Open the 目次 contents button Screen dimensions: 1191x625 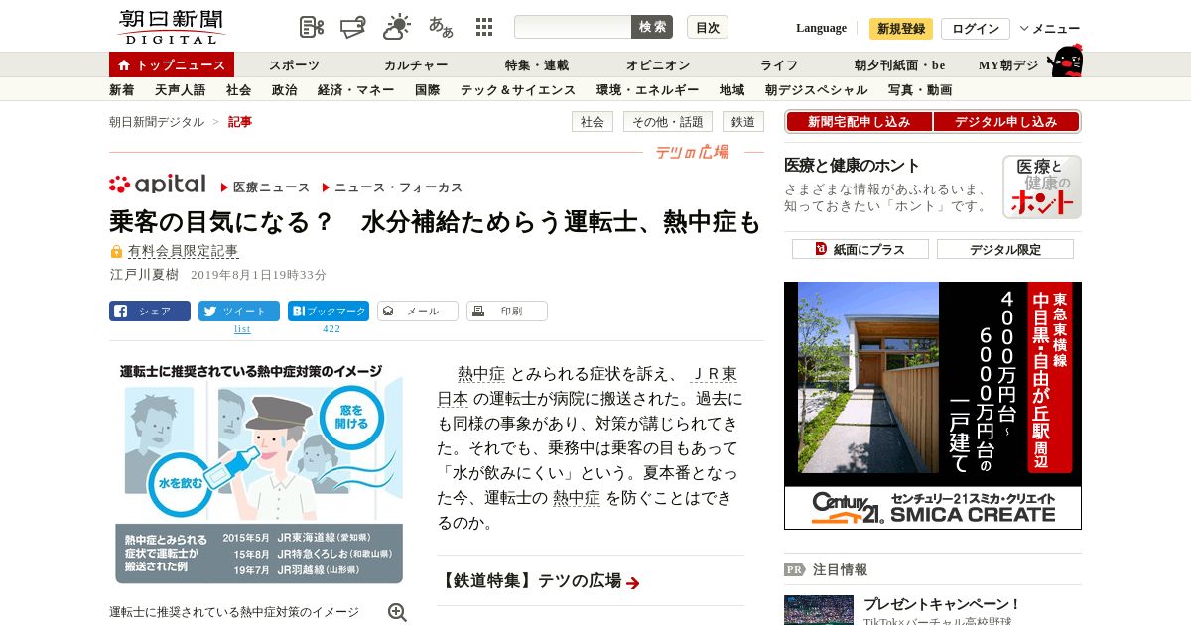pos(708,27)
